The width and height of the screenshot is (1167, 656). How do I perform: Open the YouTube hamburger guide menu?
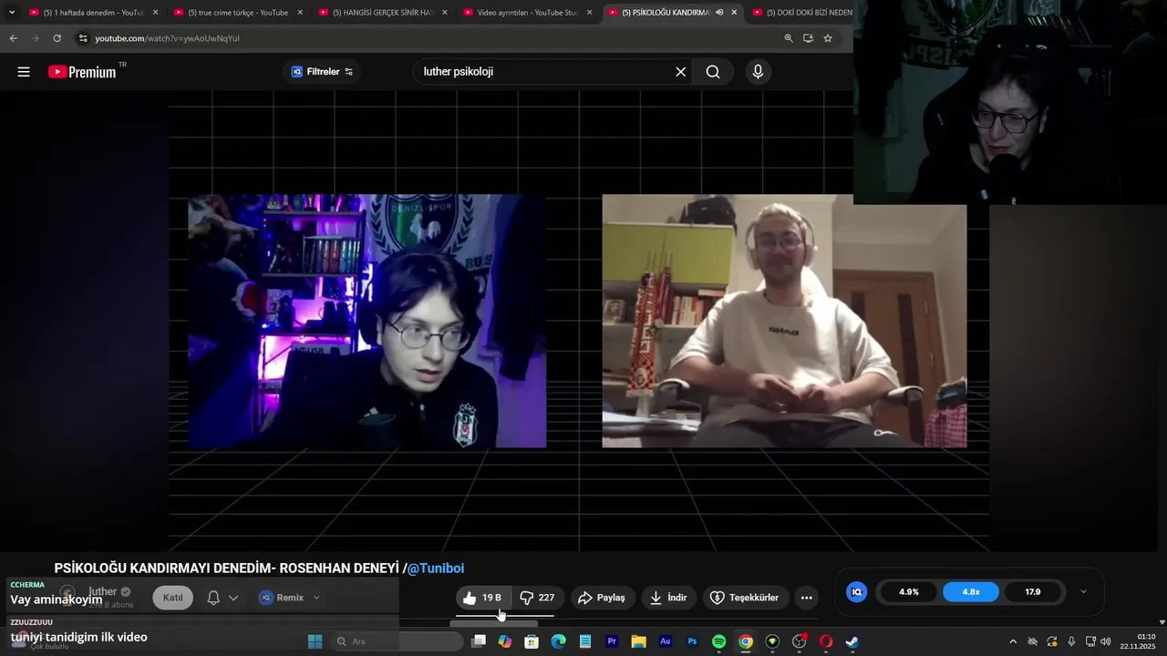click(24, 72)
